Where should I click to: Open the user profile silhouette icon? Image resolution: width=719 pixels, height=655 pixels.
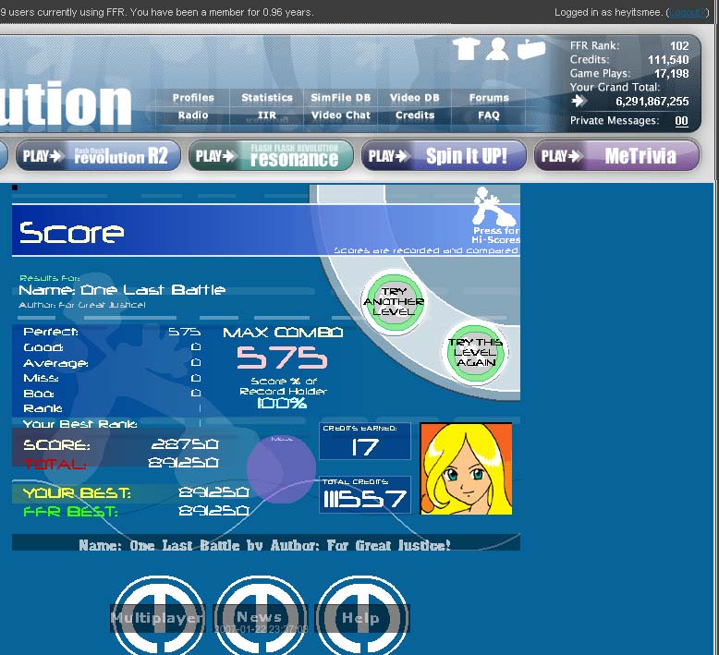click(497, 49)
